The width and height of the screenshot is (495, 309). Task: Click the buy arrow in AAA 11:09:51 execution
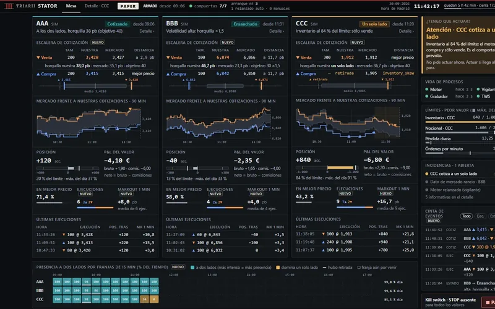pos(64,243)
